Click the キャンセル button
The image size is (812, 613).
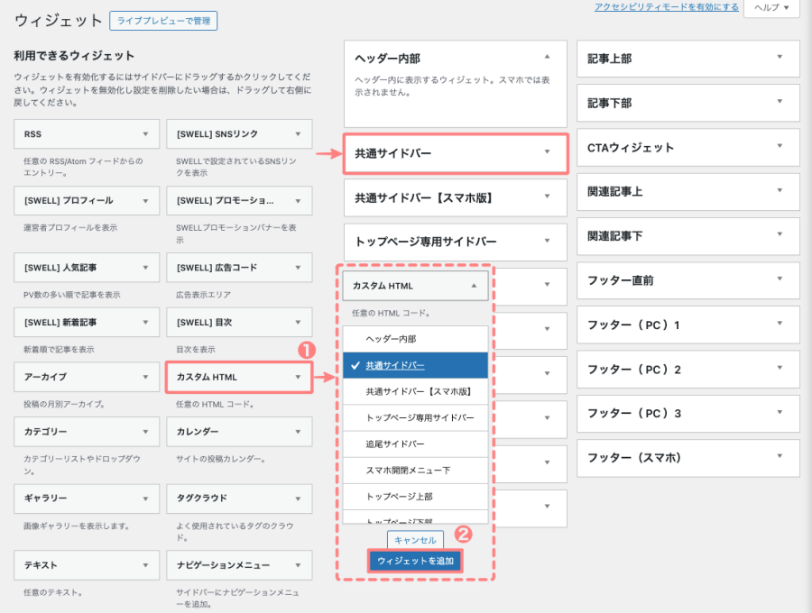point(415,540)
